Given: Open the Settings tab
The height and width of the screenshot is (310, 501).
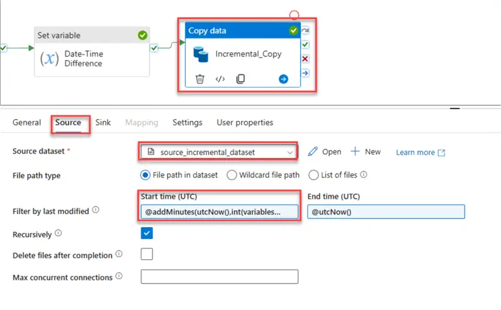Looking at the screenshot, I should [187, 122].
